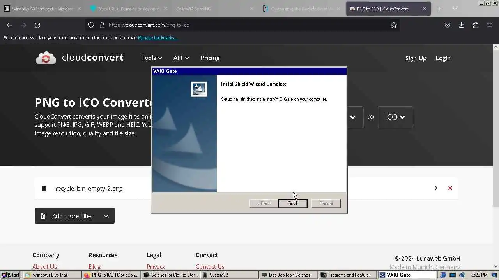Click the Blog footer link
This screenshot has width=499, height=280.
tap(94, 266)
